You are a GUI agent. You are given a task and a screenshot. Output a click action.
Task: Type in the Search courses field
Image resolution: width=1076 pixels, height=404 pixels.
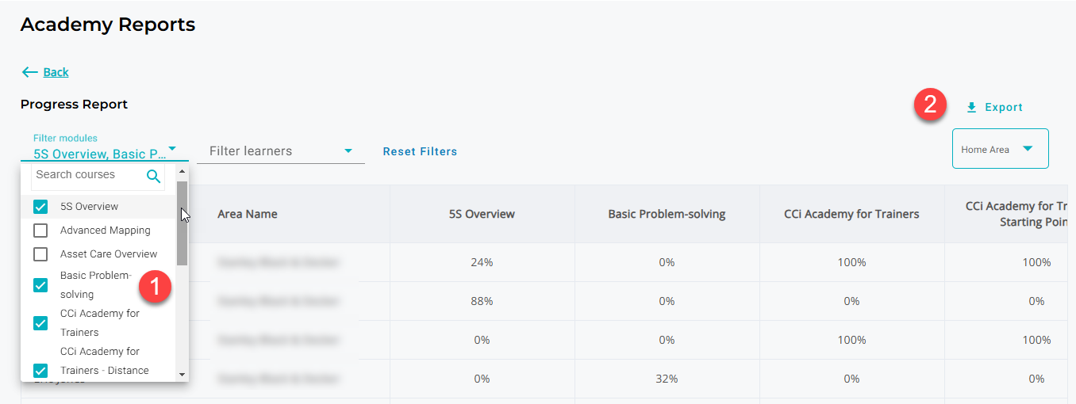point(87,175)
